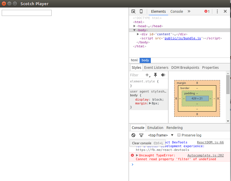Select the closing </body> tag line
Viewport: 231px width, 181px height.
[x=143, y=43]
